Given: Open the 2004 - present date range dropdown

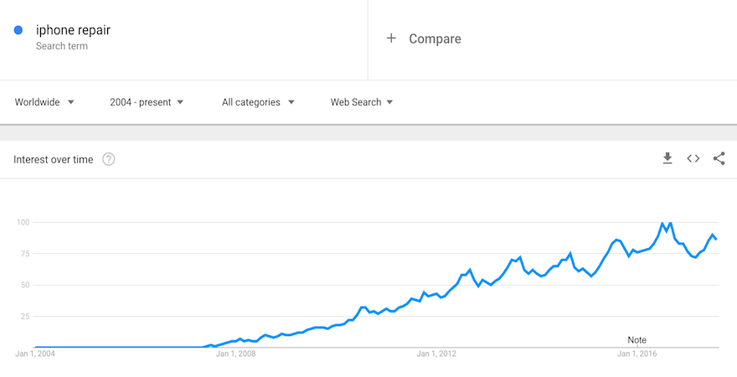Looking at the screenshot, I should coord(147,102).
